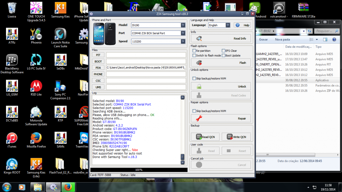Click the Read Info button
Screen dimensions: 342x192
point(221,38)
